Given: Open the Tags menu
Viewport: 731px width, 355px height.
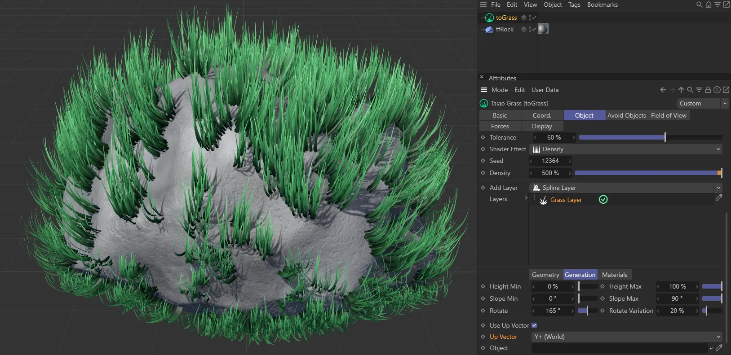Looking at the screenshot, I should (x=574, y=4).
